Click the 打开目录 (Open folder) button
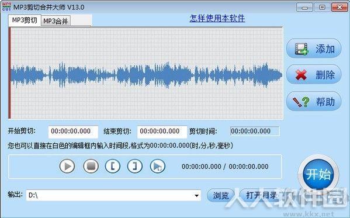The image size is (350, 218). 261,195
